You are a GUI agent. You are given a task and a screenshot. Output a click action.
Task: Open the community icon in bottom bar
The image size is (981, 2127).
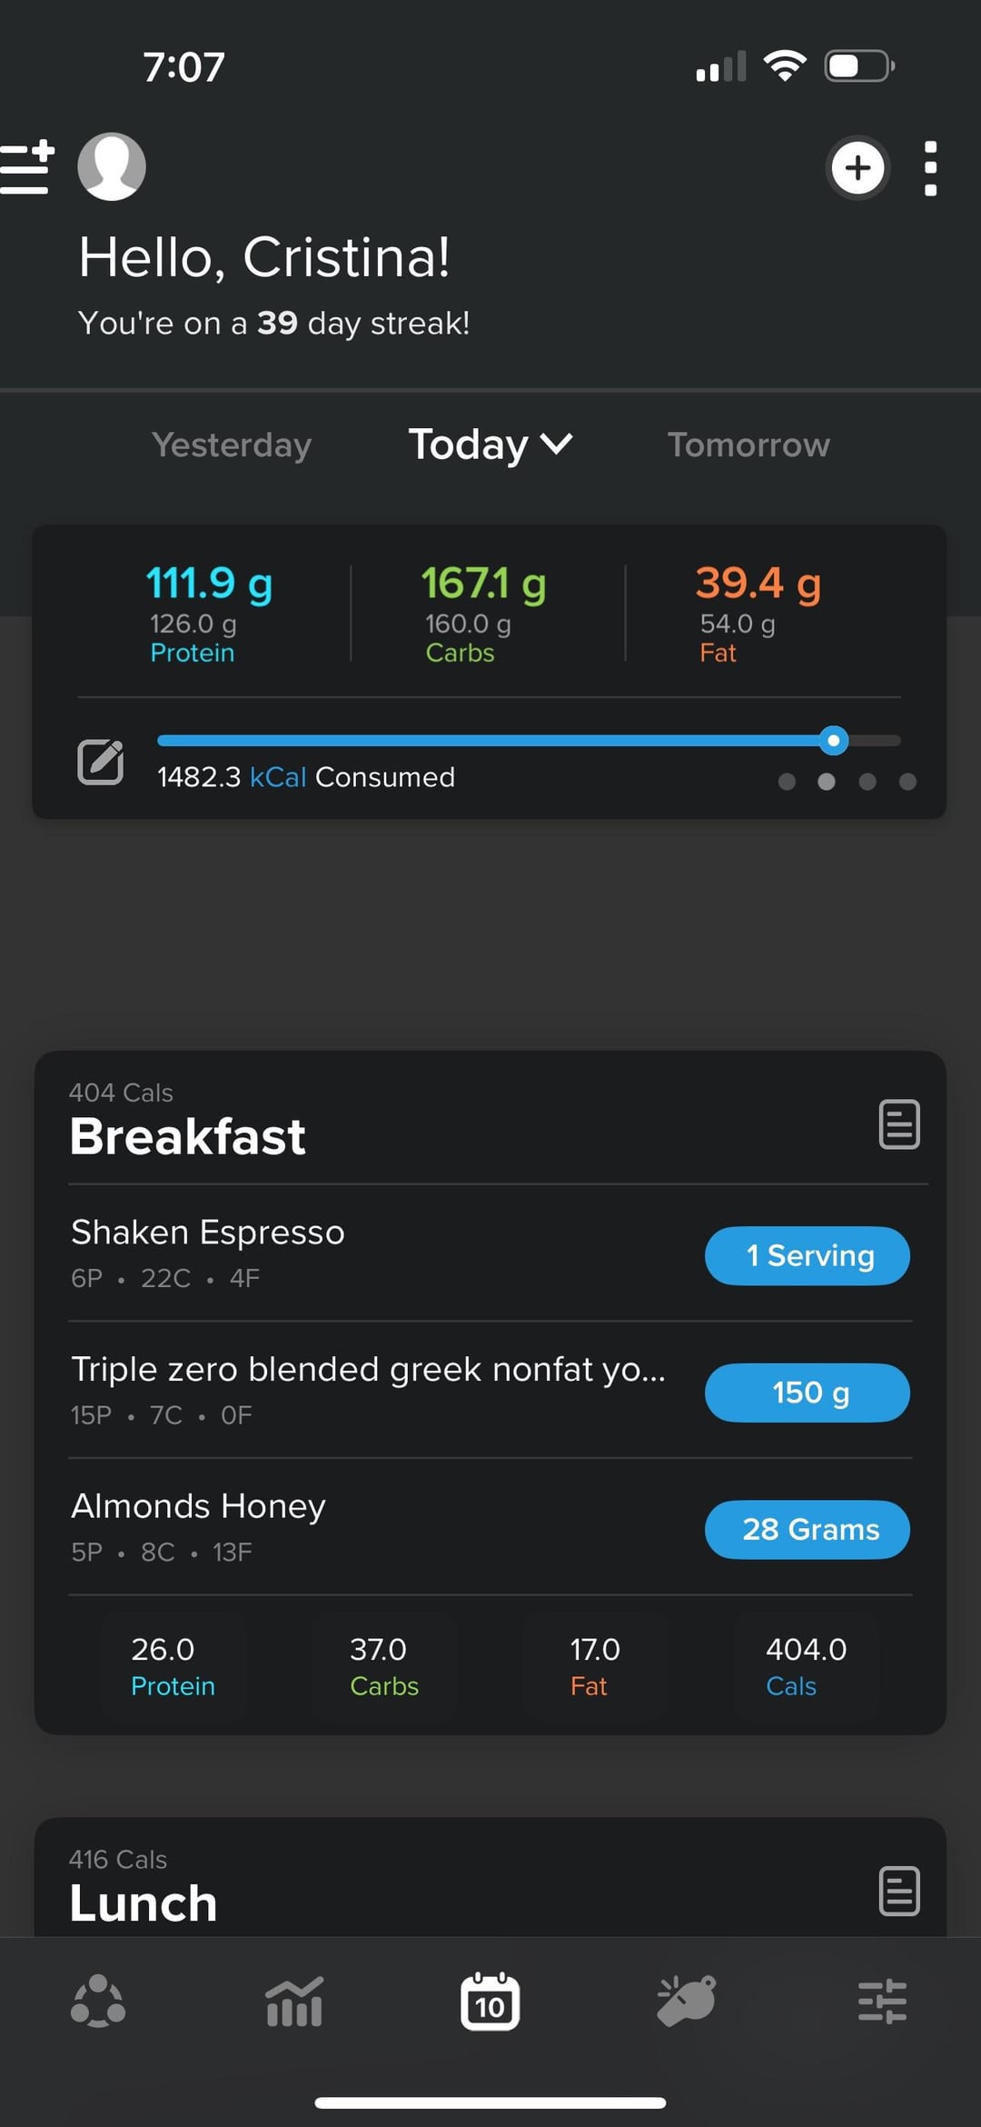(x=98, y=2002)
